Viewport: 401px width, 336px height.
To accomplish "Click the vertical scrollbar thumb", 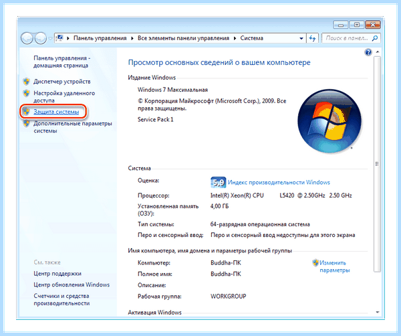I will click(377, 164).
